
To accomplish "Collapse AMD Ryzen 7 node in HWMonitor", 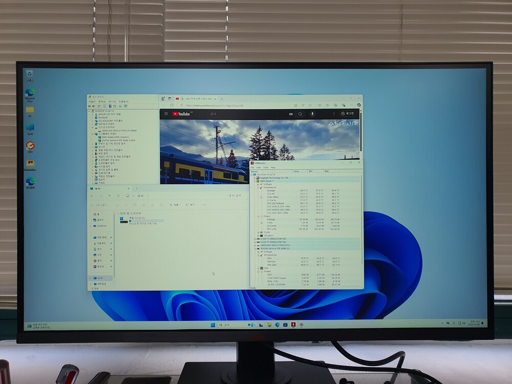I will [254, 181].
